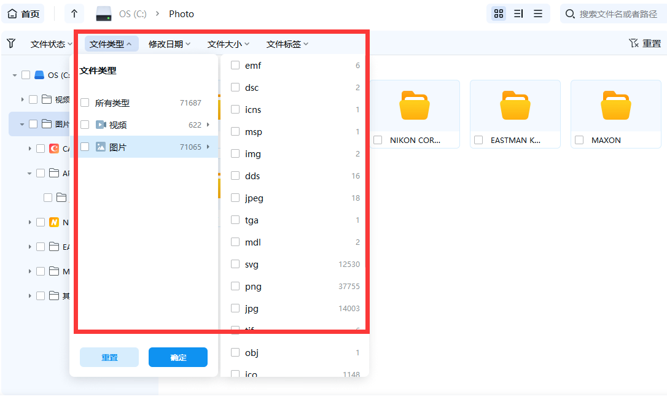The width and height of the screenshot is (667, 402).
Task: Switch to large icon grid view
Action: click(499, 14)
